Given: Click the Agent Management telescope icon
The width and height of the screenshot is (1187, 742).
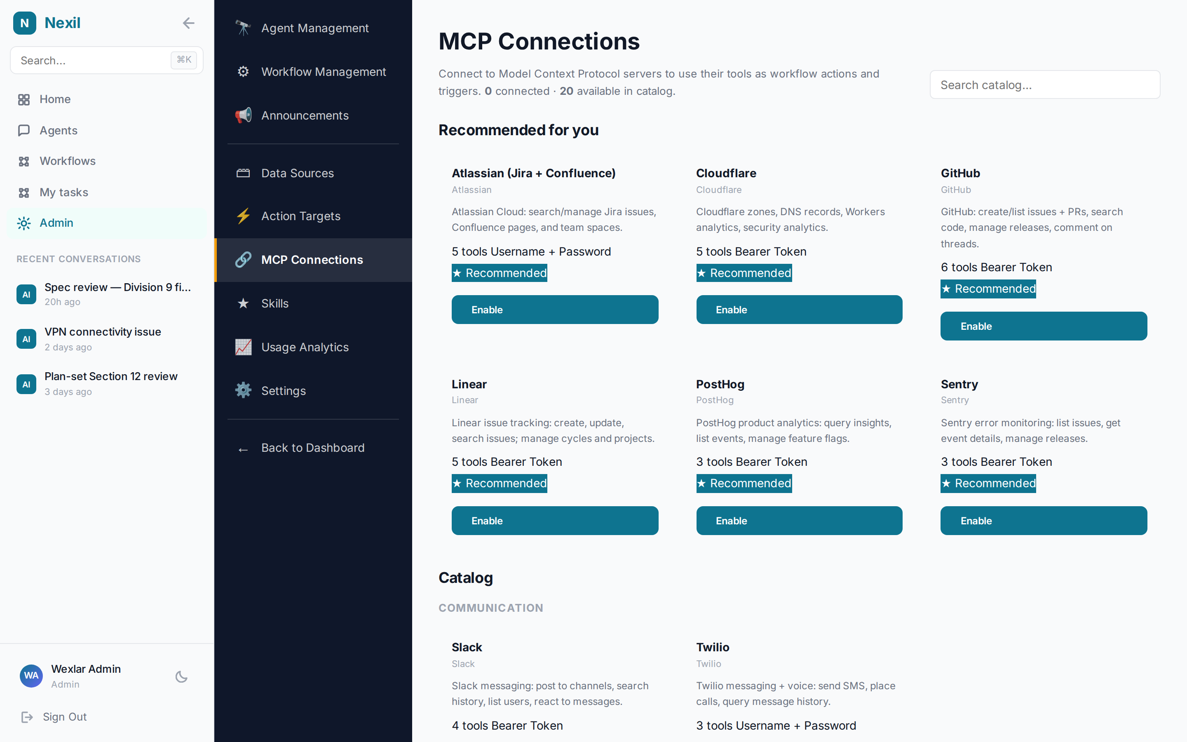Looking at the screenshot, I should [243, 28].
